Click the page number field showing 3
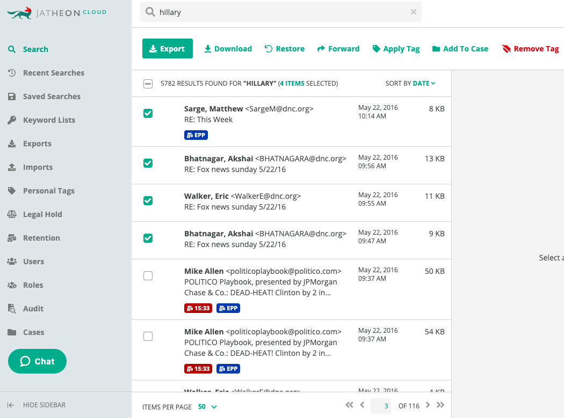This screenshot has width=564, height=418. pos(380,406)
